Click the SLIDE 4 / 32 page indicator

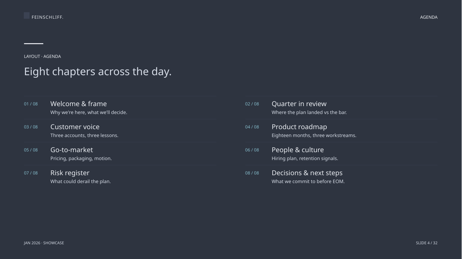click(427, 243)
